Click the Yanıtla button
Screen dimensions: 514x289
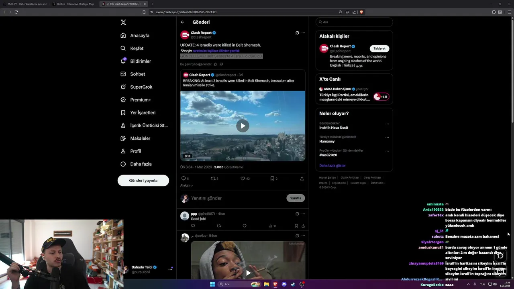tap(296, 198)
